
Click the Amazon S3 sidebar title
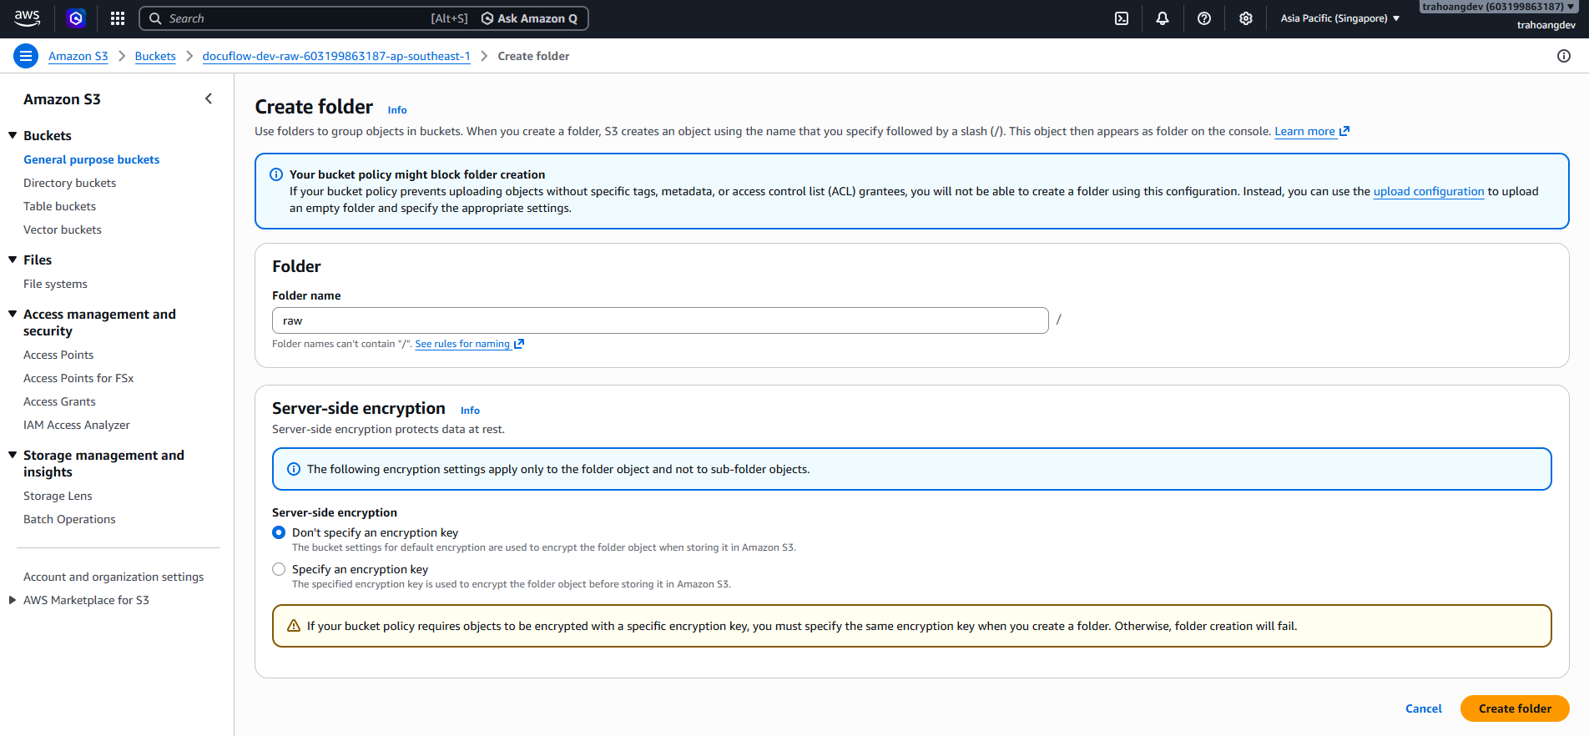point(62,99)
